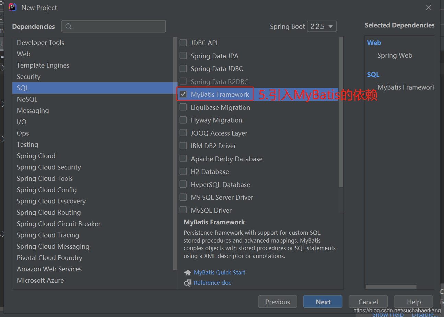Select the NoSQL category
444x317 pixels.
click(x=93, y=99)
